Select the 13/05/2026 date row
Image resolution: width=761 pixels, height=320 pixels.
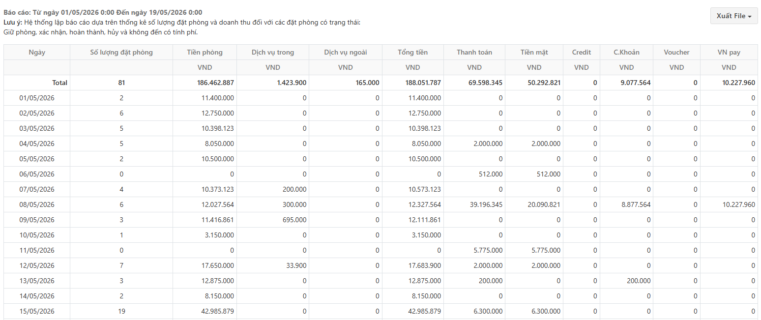[380, 281]
